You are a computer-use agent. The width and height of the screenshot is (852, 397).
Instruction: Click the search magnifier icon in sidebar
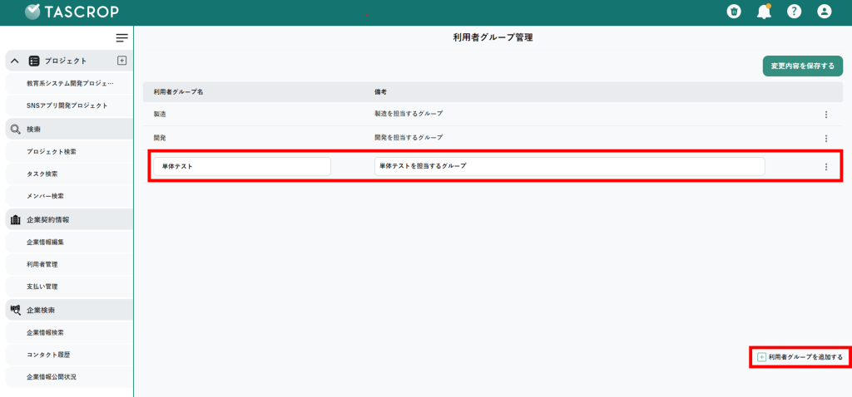click(15, 130)
